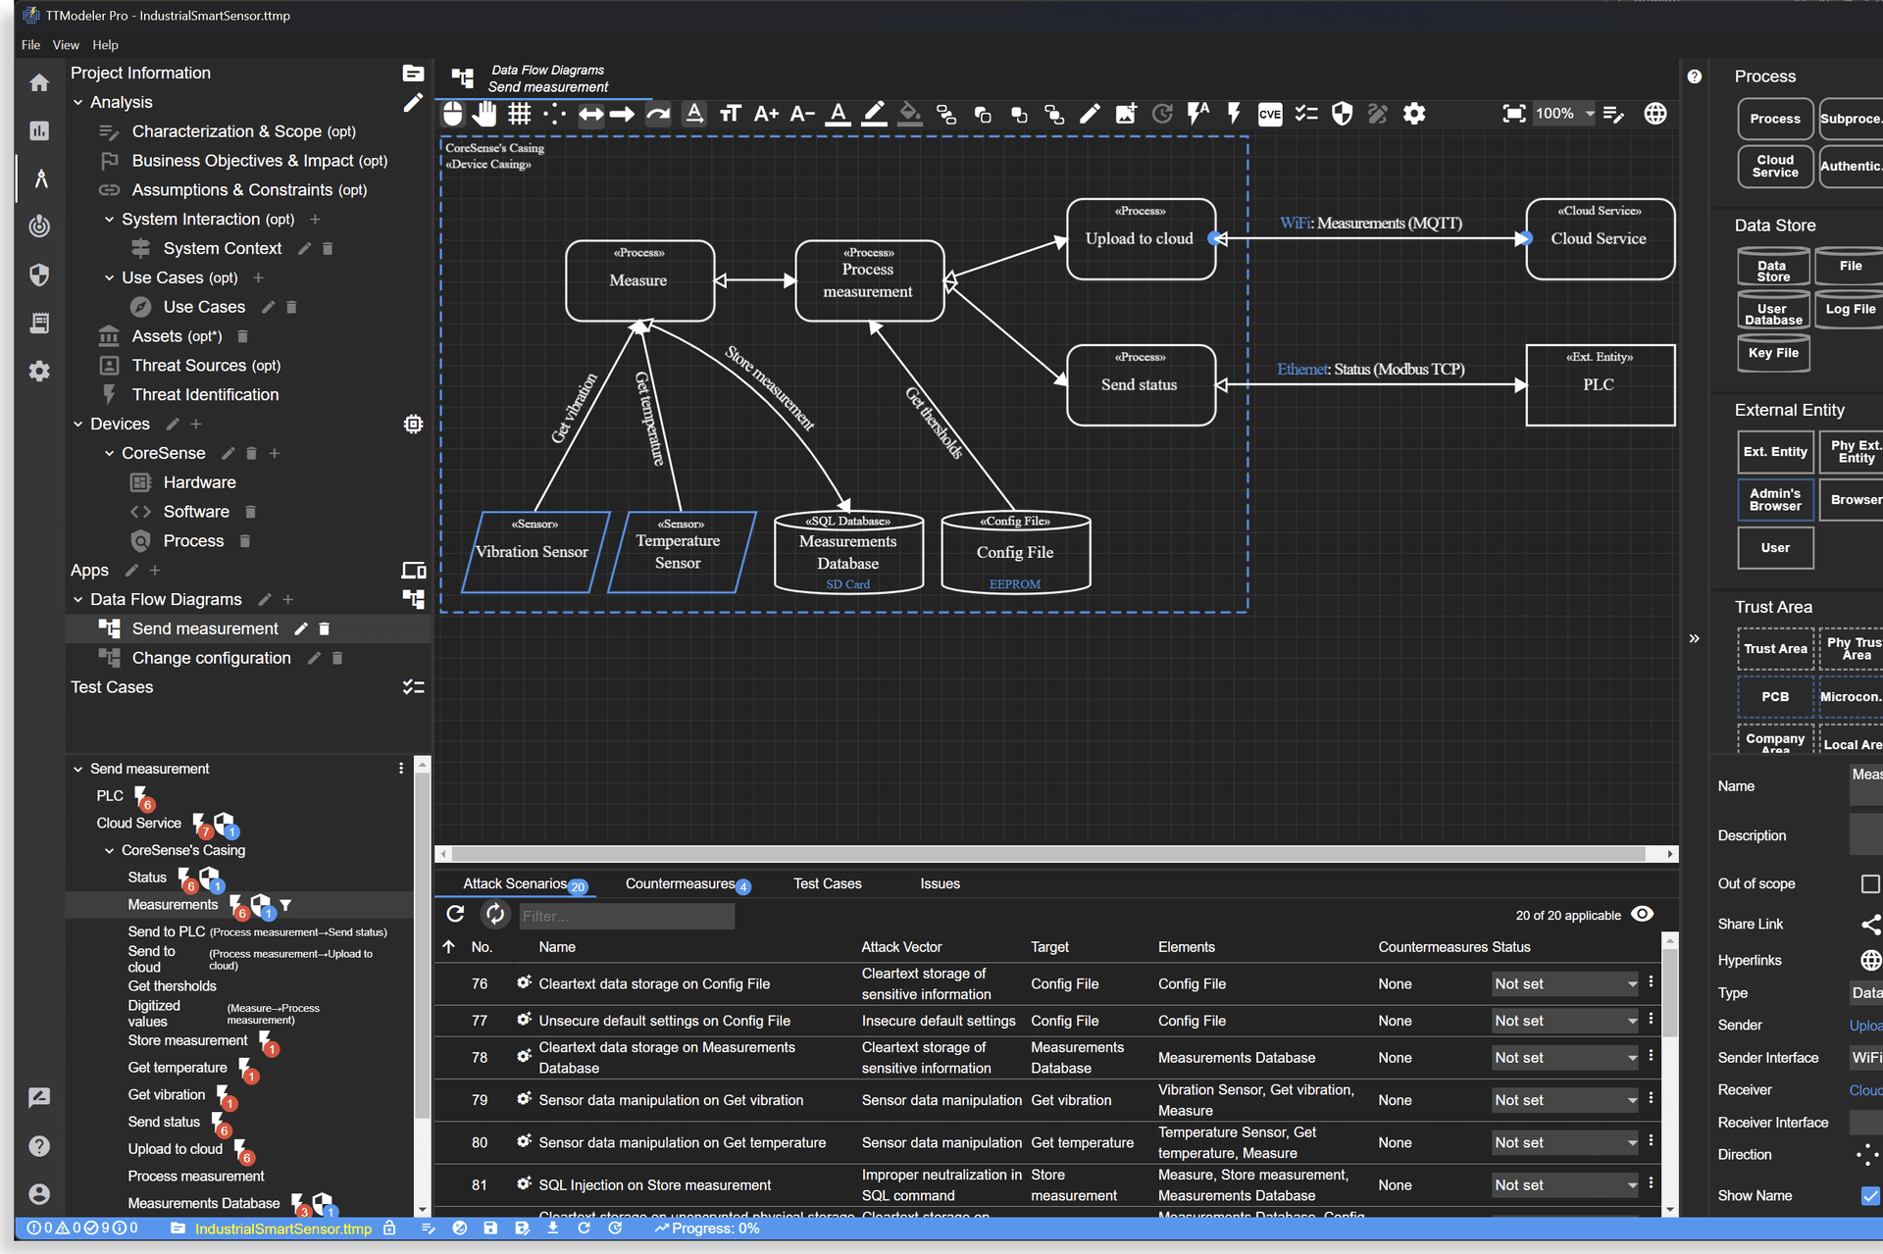Uncheck the Show Name checkbox
Viewport: 1883px width, 1254px height.
pos(1869,1195)
